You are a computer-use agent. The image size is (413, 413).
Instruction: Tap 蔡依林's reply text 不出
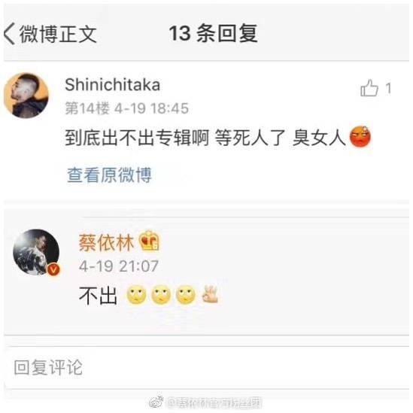pos(98,295)
